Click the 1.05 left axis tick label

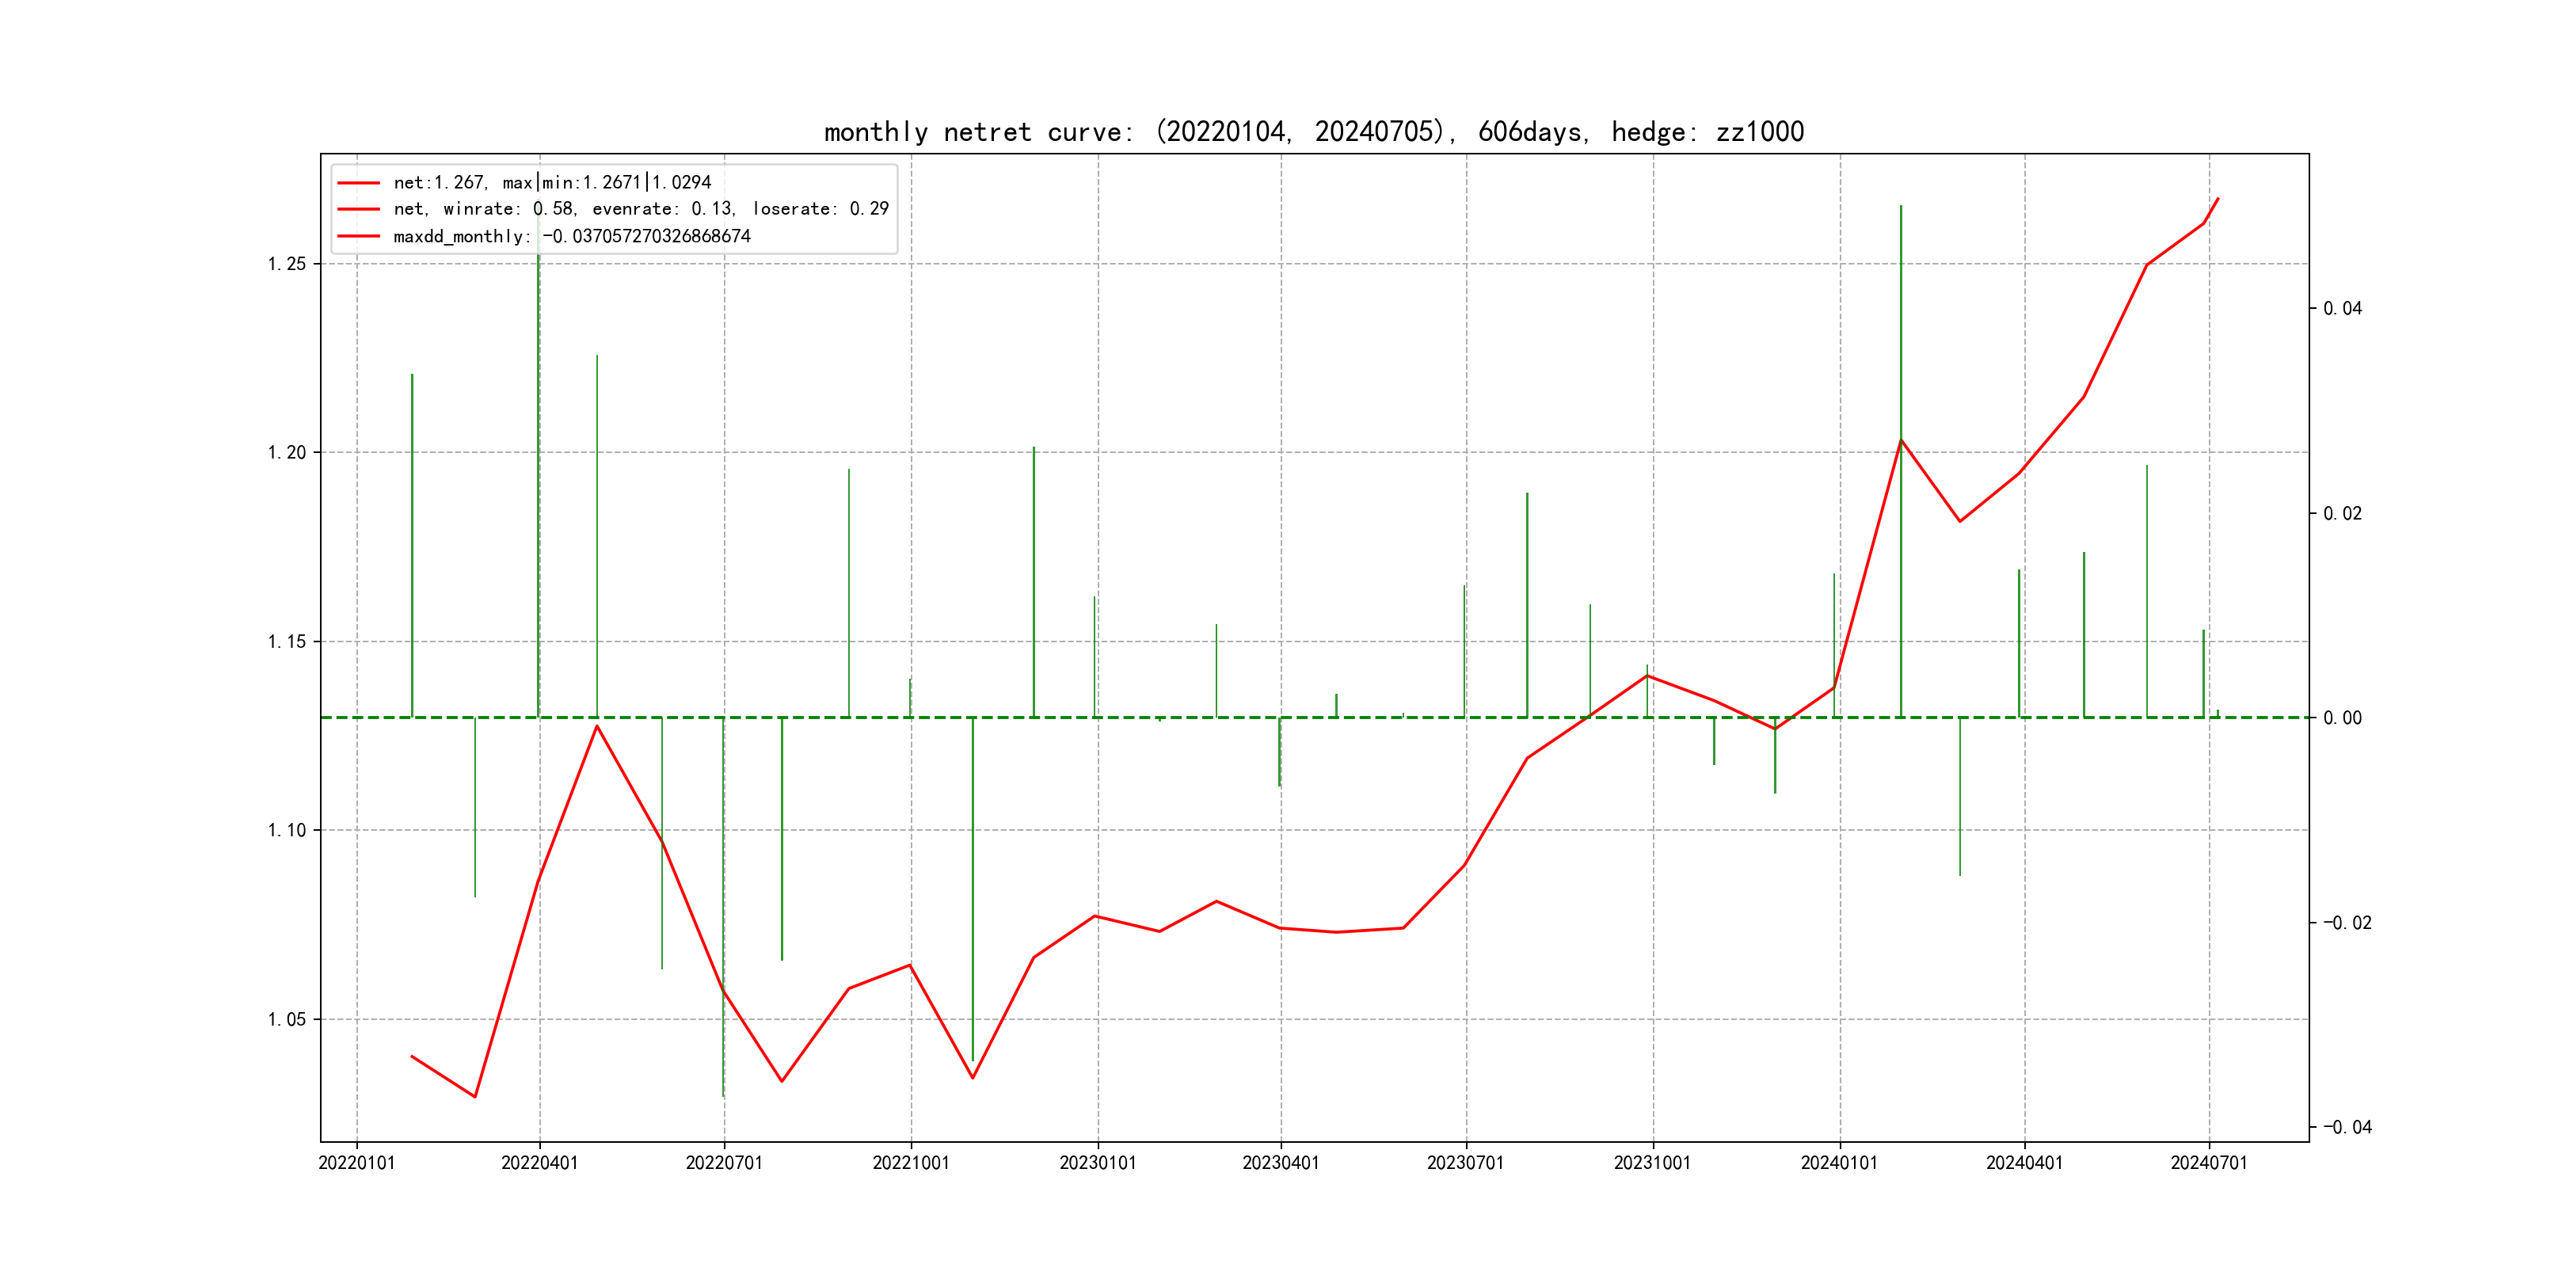point(286,1019)
